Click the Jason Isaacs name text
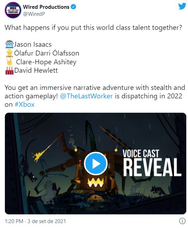 coord(33,44)
